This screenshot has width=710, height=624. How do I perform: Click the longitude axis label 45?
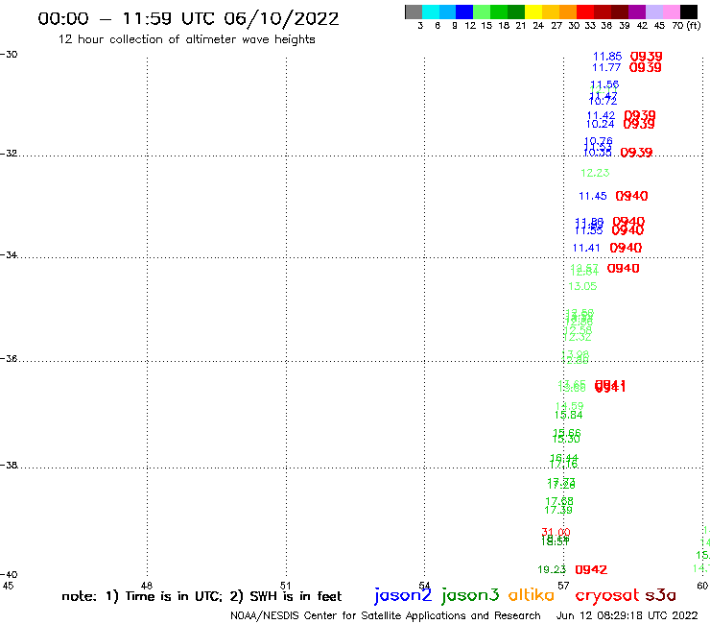[x=8, y=586]
